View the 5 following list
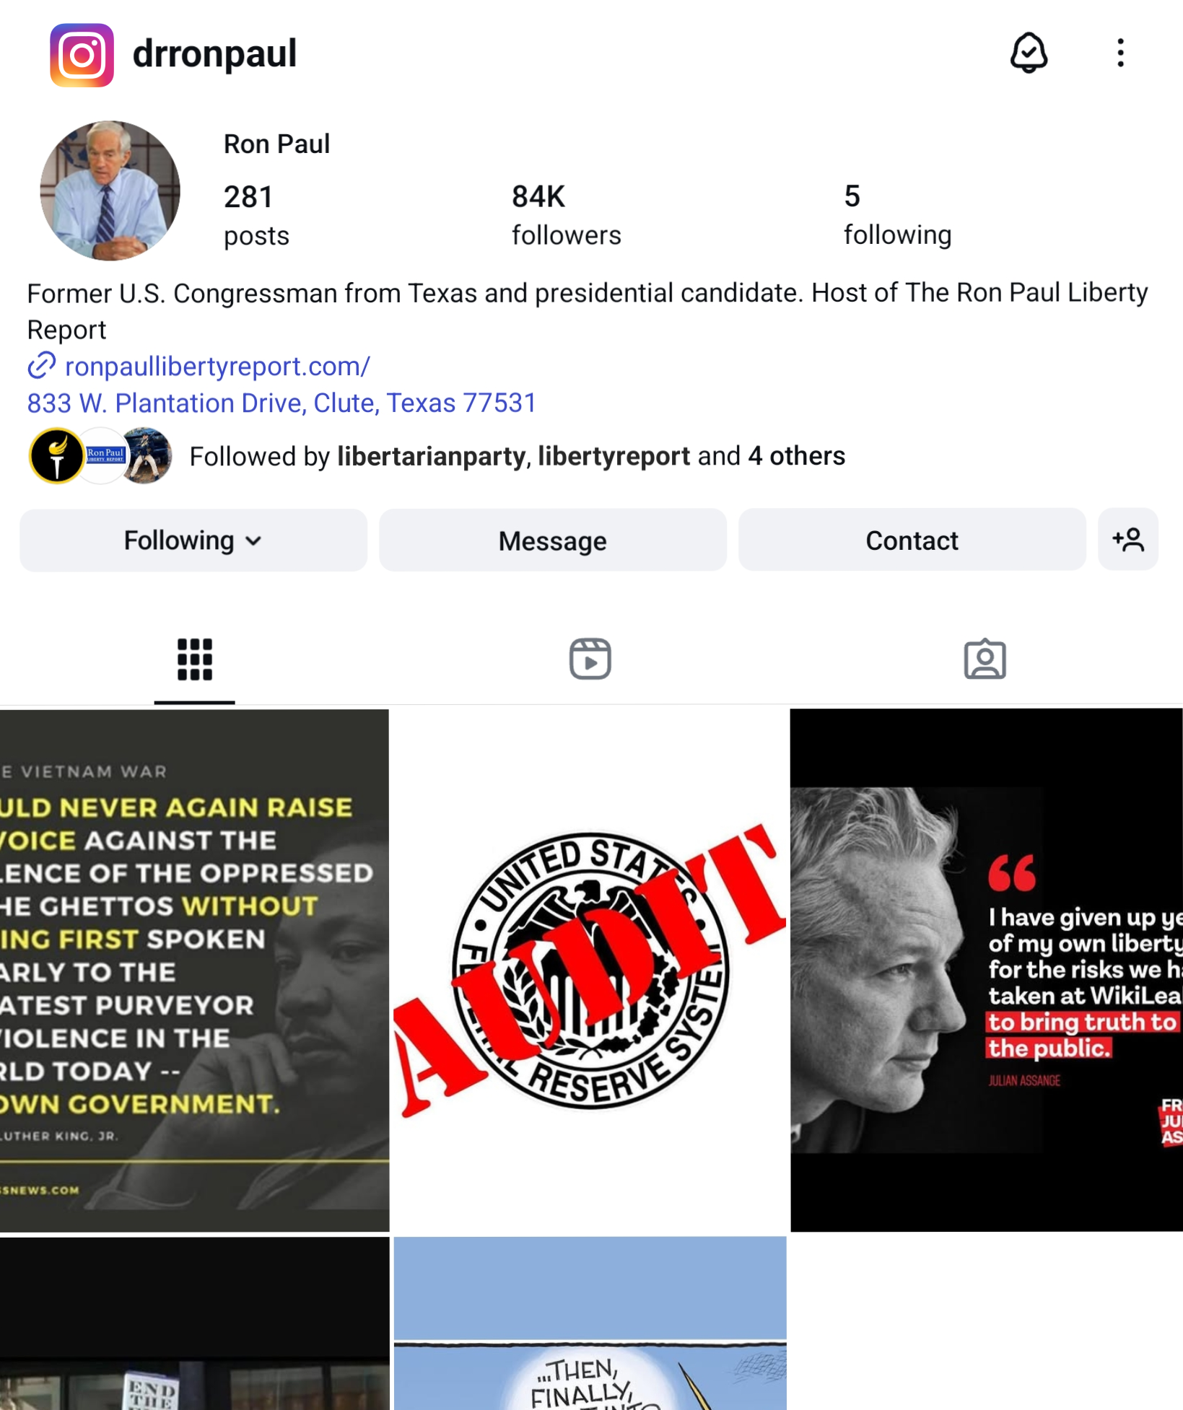The image size is (1183, 1410). pyautogui.click(x=897, y=214)
